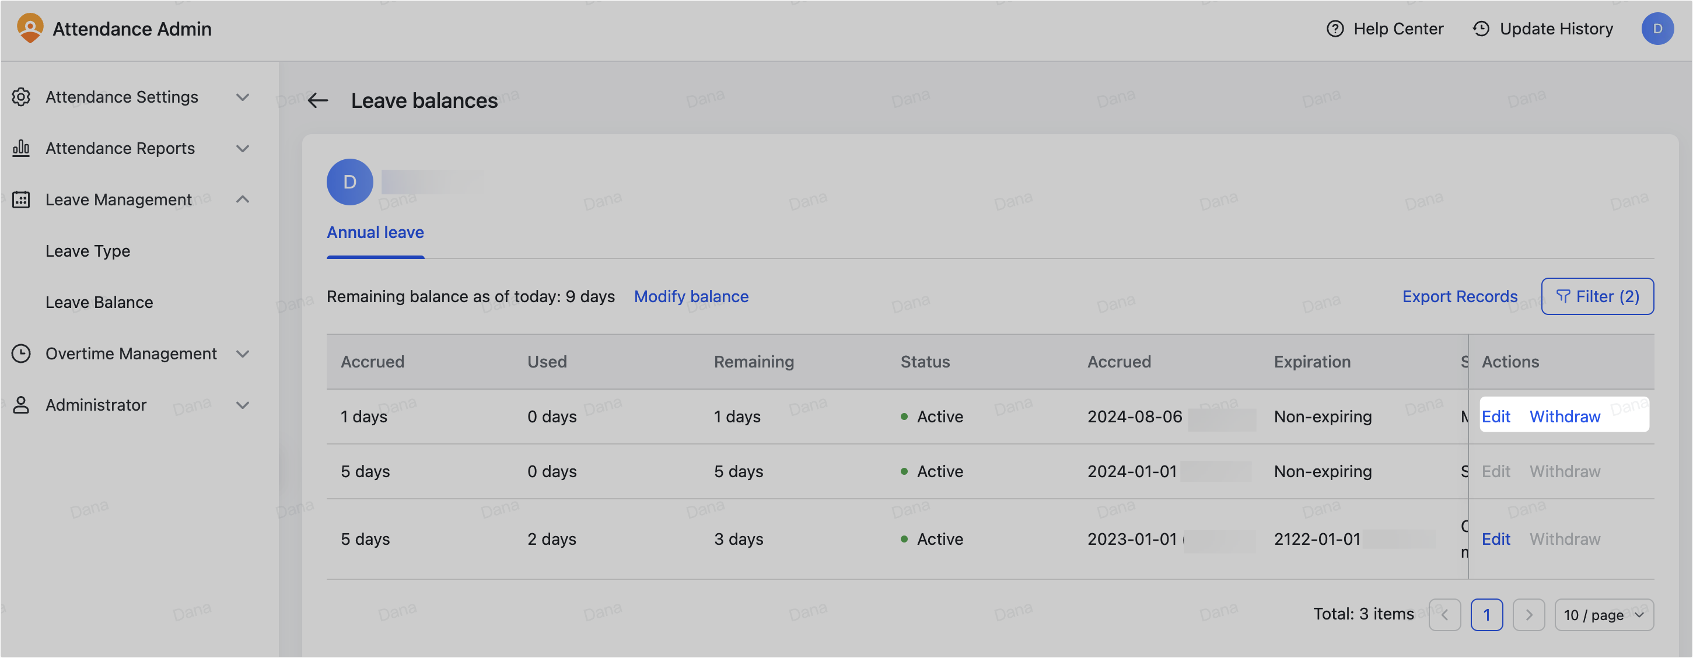This screenshot has width=1693, height=658.
Task: Click the Modify balance link
Action: click(x=691, y=296)
